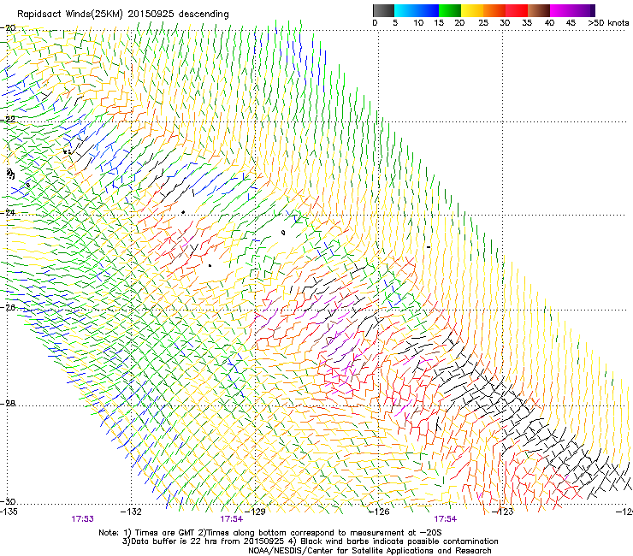Select the green 15–20 knots color segment
The image size is (633, 556).
click(450, 10)
